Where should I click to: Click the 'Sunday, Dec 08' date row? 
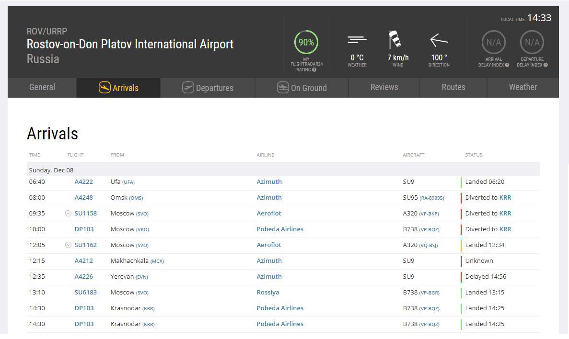[x=283, y=169]
